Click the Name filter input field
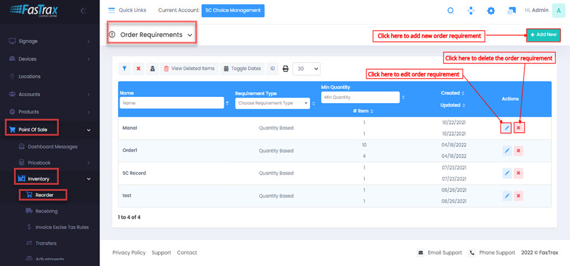The image size is (570, 266). tap(171, 103)
